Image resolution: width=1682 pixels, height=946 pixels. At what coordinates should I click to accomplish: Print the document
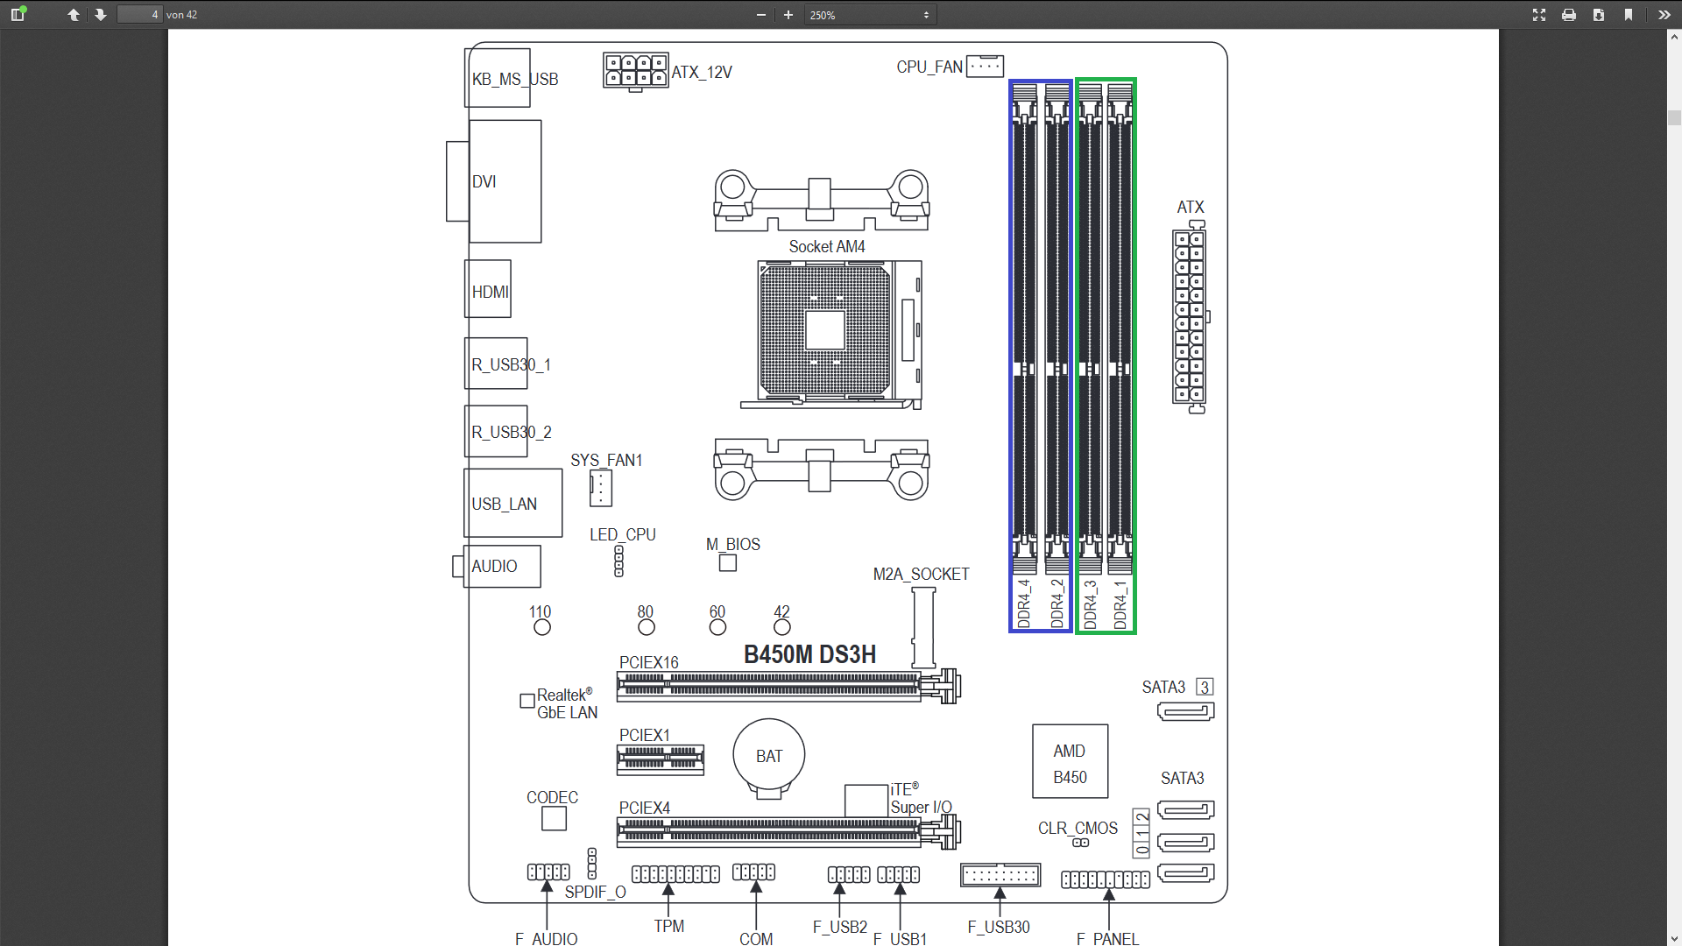click(1569, 14)
